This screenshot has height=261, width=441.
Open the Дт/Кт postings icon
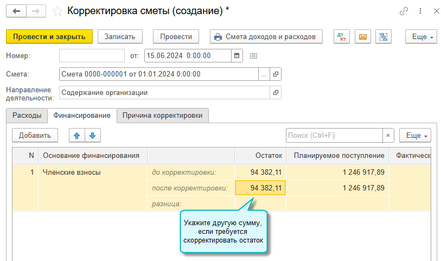342,37
